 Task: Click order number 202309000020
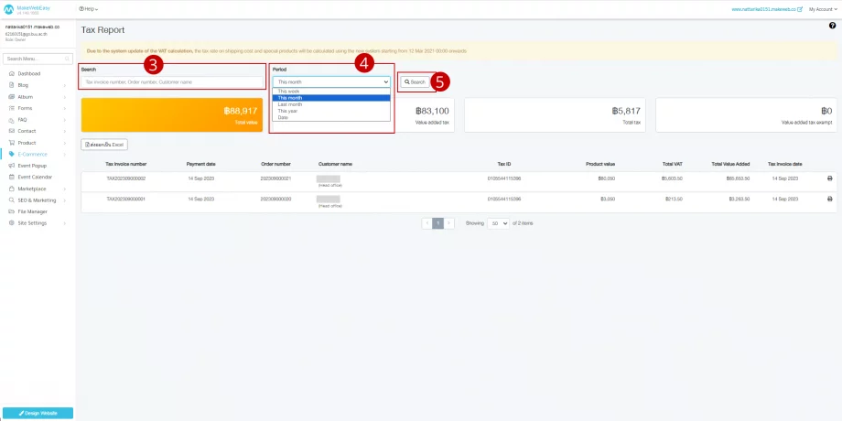pos(276,199)
